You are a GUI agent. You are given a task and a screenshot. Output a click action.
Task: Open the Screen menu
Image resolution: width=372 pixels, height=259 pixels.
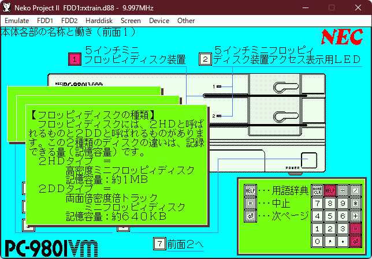pos(131,21)
